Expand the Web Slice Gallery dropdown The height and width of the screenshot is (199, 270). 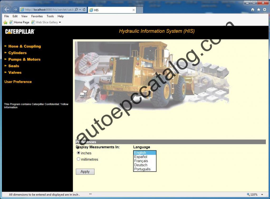click(60, 22)
